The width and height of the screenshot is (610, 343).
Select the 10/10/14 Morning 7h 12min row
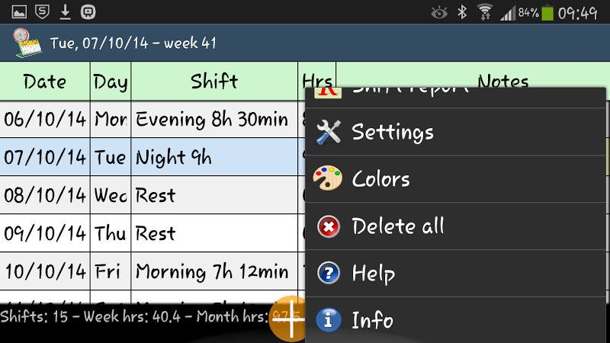tap(152, 271)
